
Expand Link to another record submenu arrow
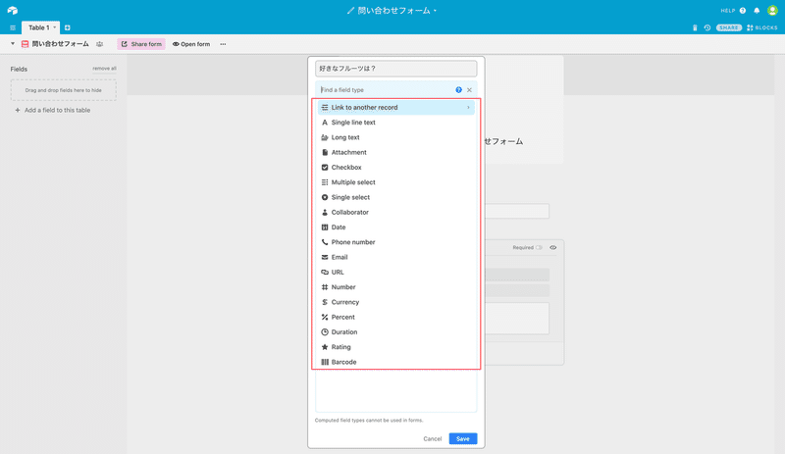[469, 108]
